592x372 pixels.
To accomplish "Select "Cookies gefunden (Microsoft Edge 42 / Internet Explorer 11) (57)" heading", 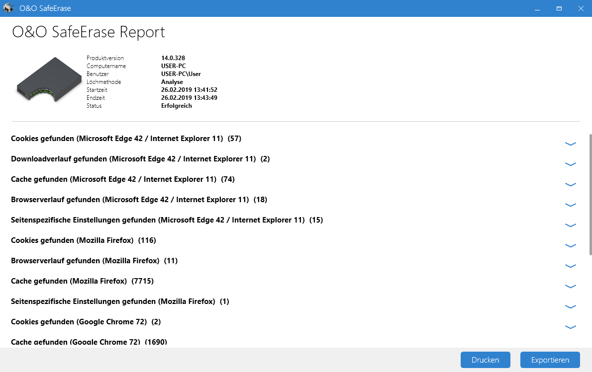I will [126, 139].
